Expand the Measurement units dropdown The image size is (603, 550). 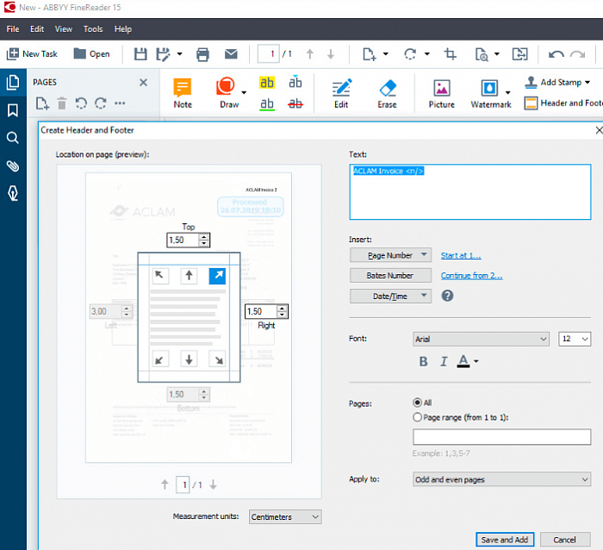coord(284,517)
